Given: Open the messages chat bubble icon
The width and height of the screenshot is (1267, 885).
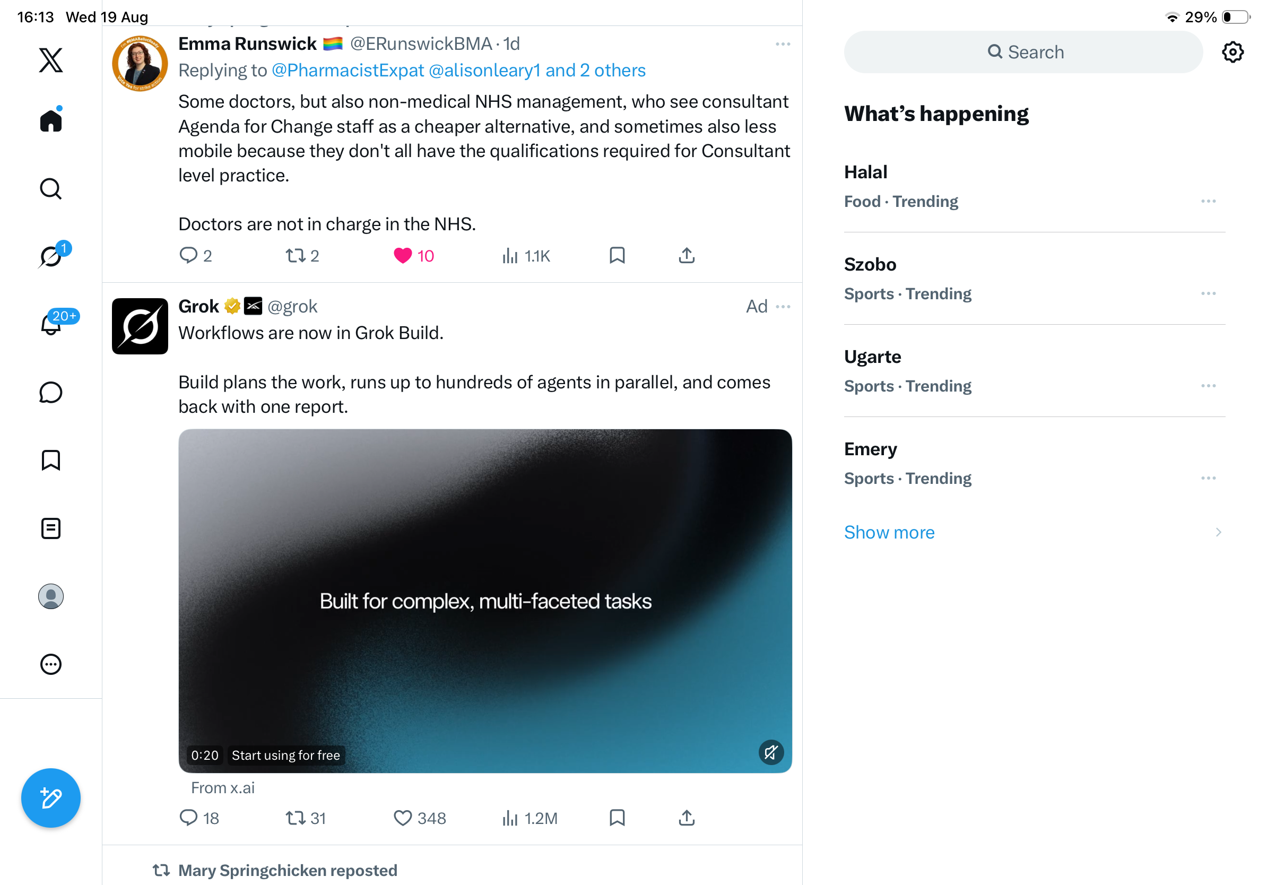Looking at the screenshot, I should [51, 392].
